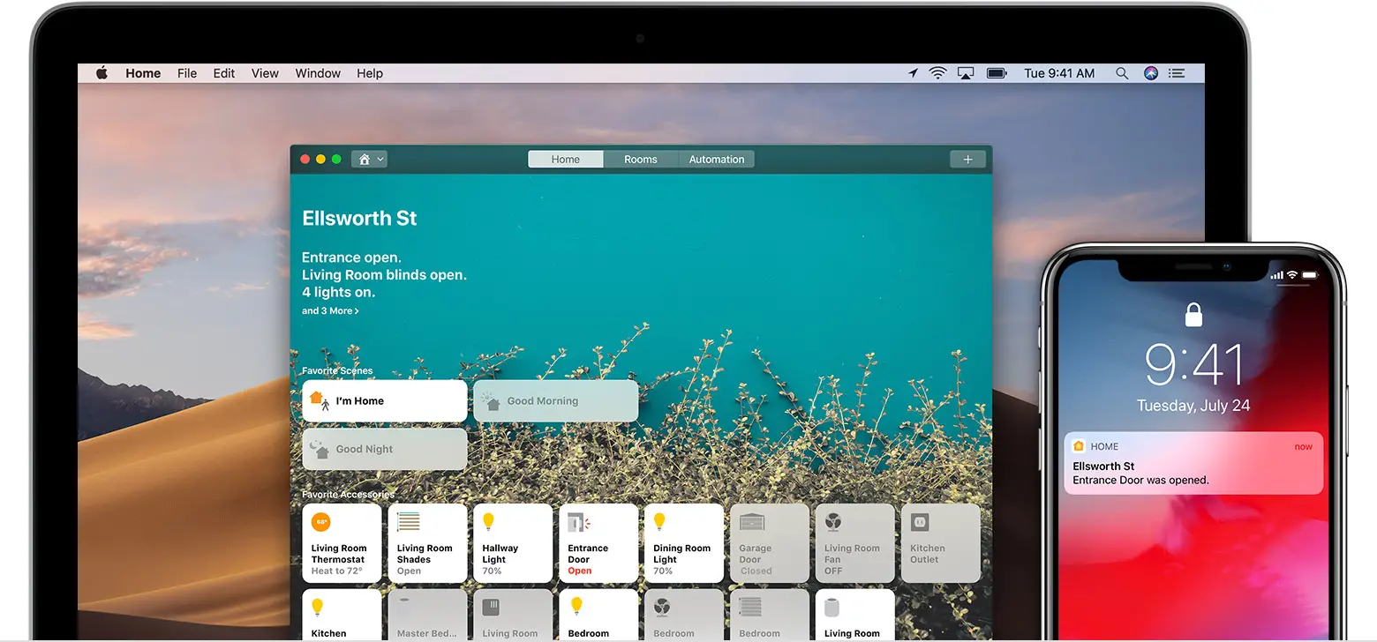Image resolution: width=1377 pixels, height=642 pixels.
Task: Switch to the Rooms tab
Action: [641, 159]
